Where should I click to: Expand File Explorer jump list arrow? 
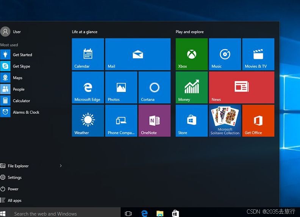pyautogui.click(x=61, y=166)
